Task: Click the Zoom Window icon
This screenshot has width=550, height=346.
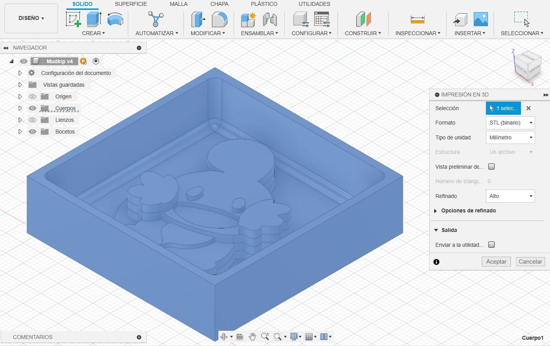Action: coord(278,337)
